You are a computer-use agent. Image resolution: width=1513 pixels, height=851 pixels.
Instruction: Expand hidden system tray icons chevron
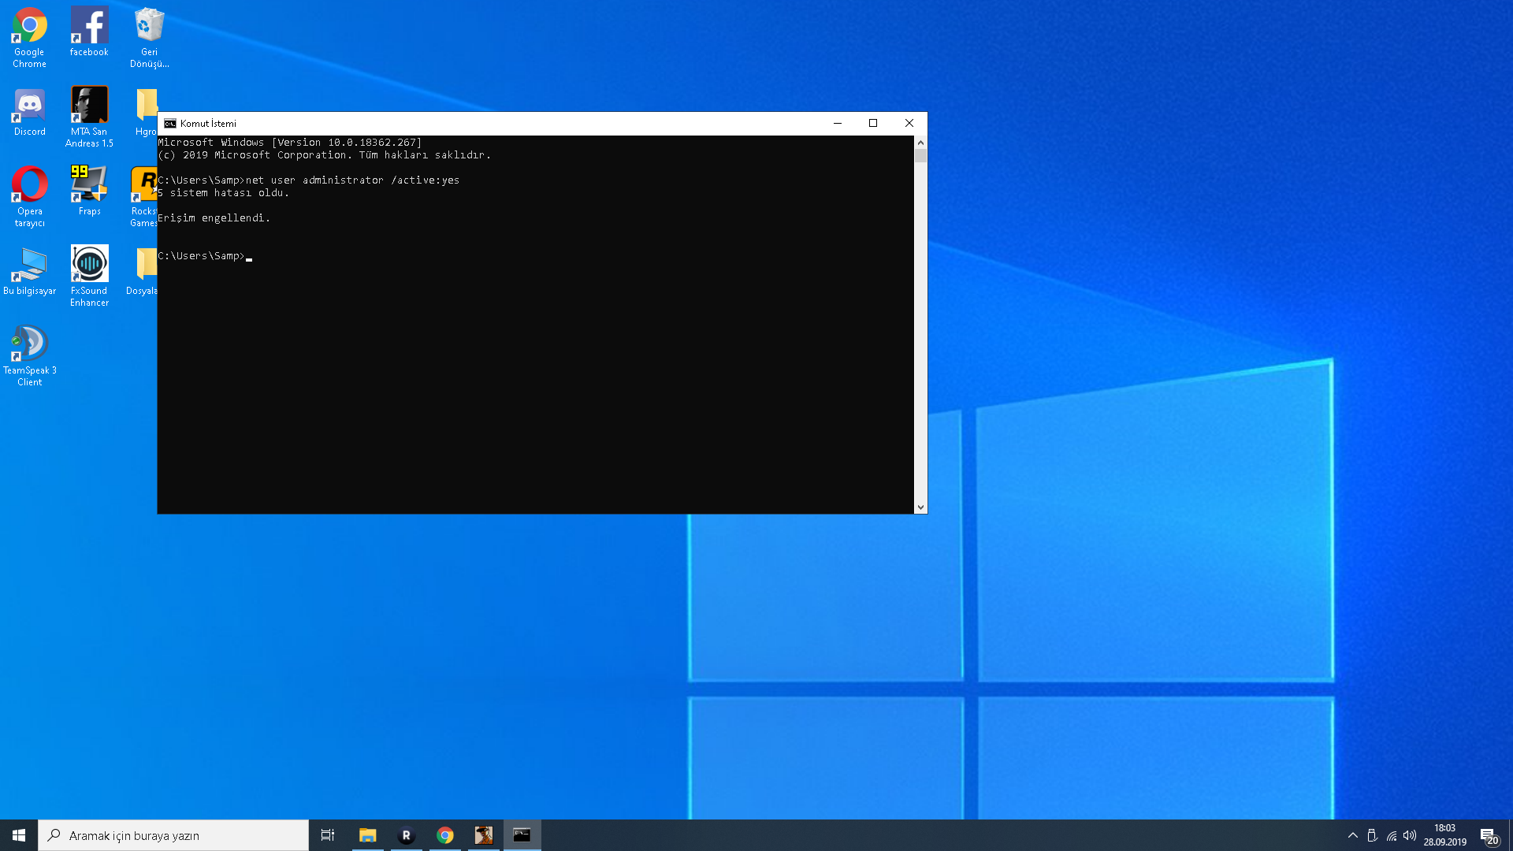pyautogui.click(x=1353, y=835)
